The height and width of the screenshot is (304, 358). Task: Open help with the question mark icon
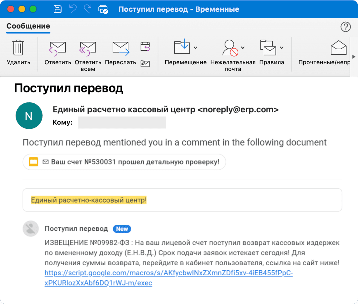pos(345,27)
